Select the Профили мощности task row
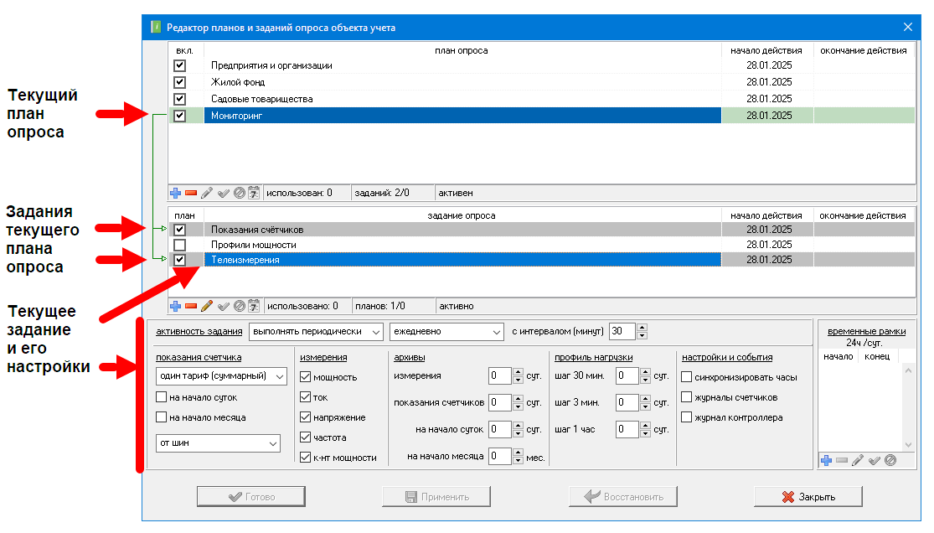 pos(542,245)
